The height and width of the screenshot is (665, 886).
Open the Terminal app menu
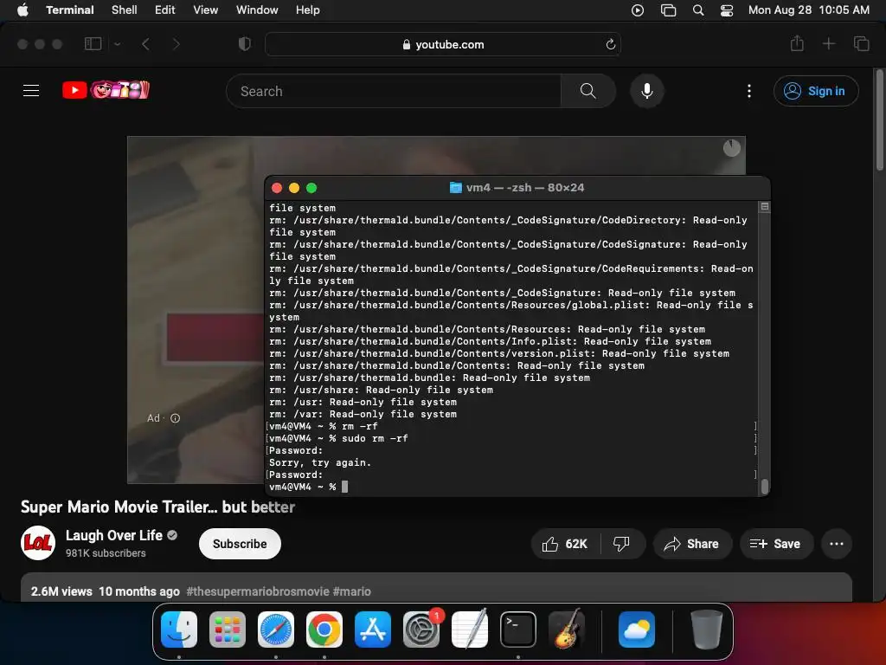69,10
